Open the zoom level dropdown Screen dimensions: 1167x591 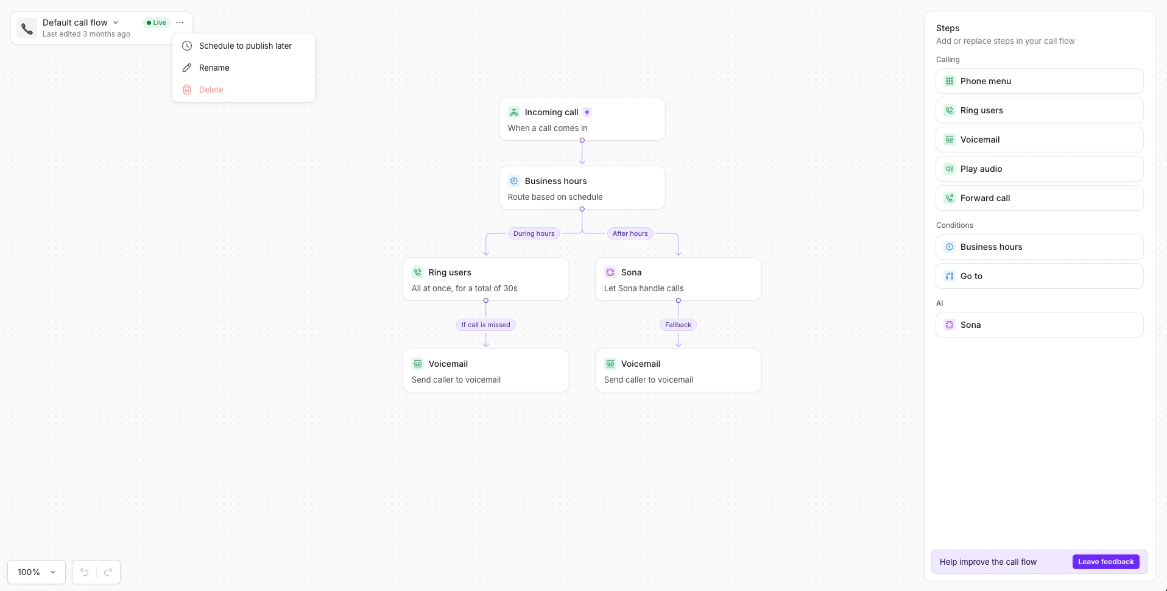pos(35,572)
